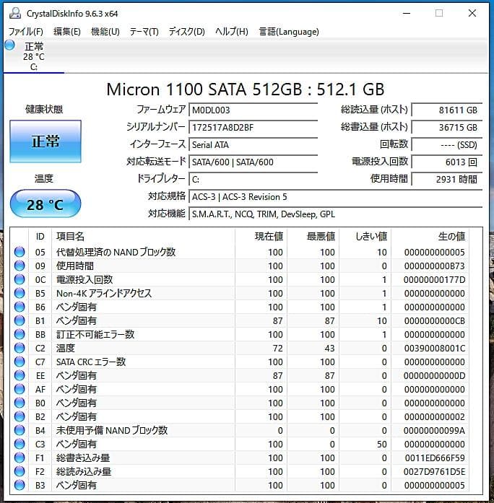
Task: Click the drive letter field C:
Action: [x=253, y=179]
